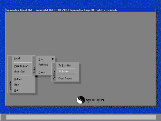Click the vertical Symantec menu label

pyautogui.click(x=10, y=86)
